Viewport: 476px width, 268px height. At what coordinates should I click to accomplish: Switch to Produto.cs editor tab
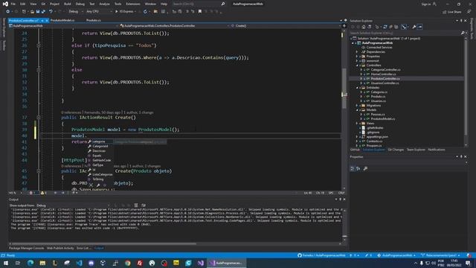pyautogui.click(x=93, y=20)
